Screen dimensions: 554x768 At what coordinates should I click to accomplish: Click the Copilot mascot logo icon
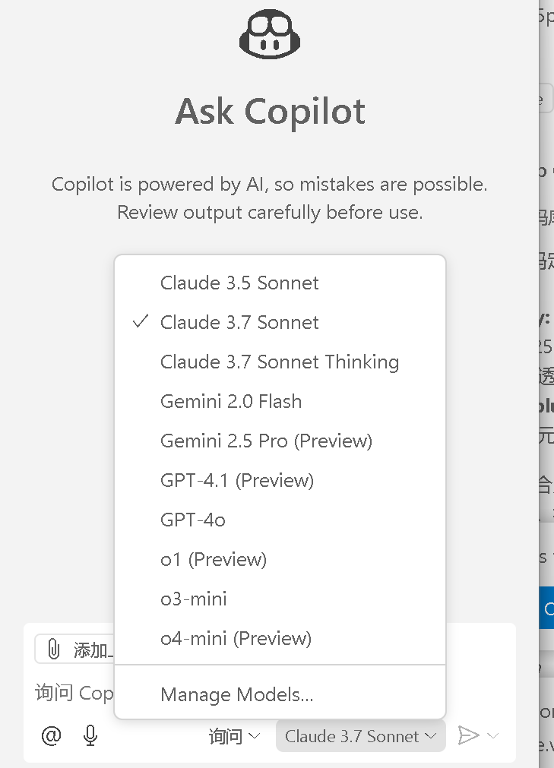270,34
